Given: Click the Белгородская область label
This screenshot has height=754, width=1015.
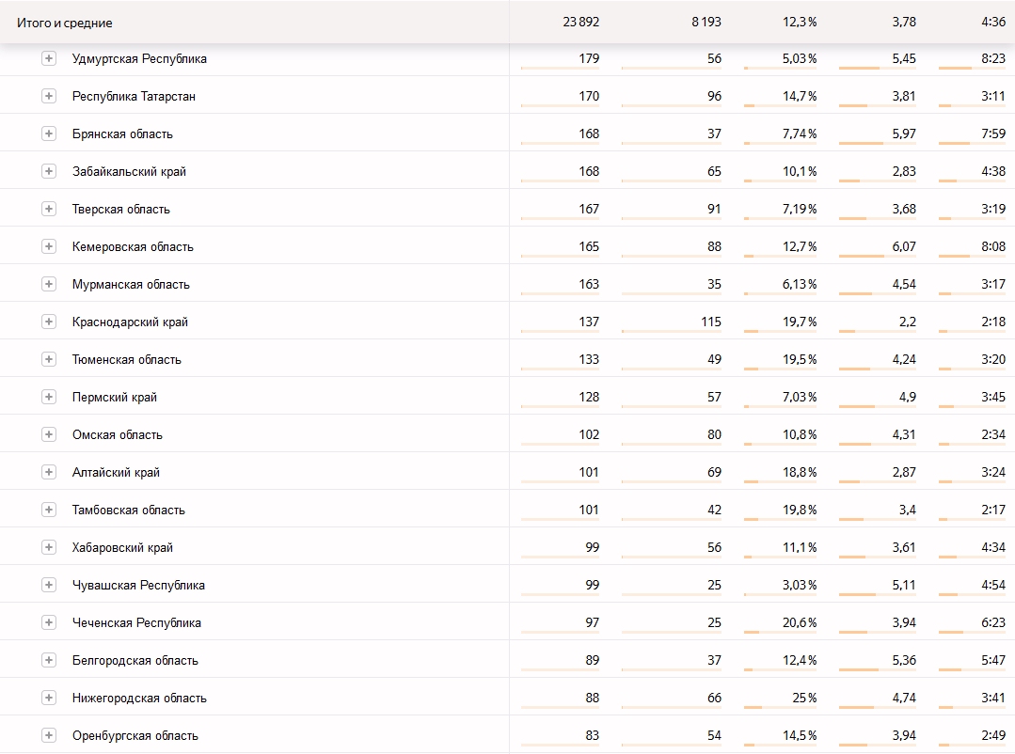Looking at the screenshot, I should tap(135, 660).
